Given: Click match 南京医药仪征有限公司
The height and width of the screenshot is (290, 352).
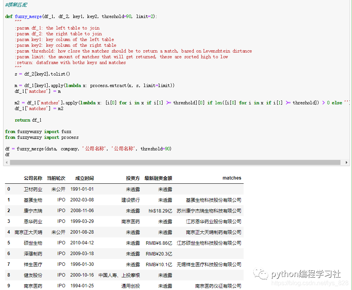Looking at the screenshot, I should 218,286.
